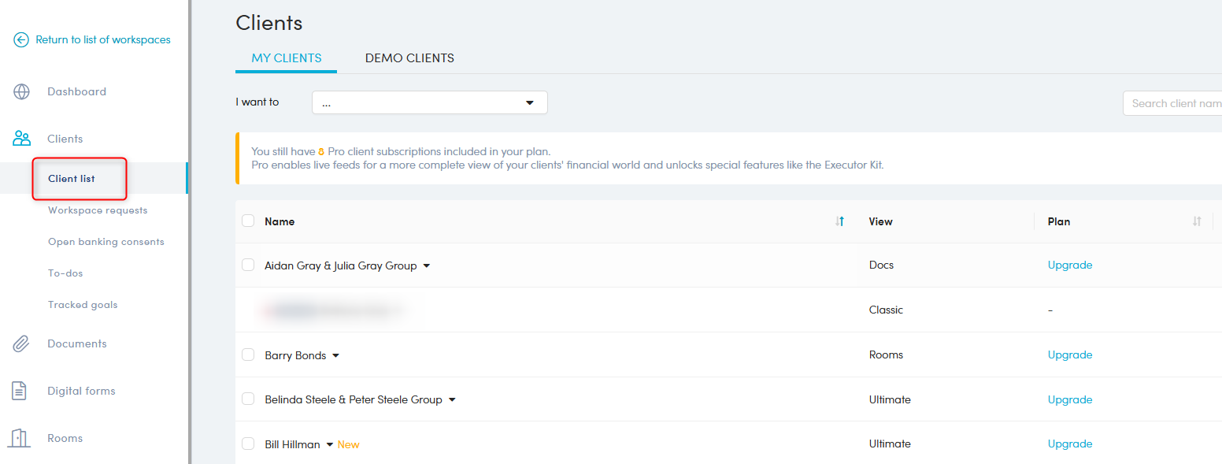Open Open banking consents in sidebar
This screenshot has width=1222, height=464.
[x=106, y=242]
